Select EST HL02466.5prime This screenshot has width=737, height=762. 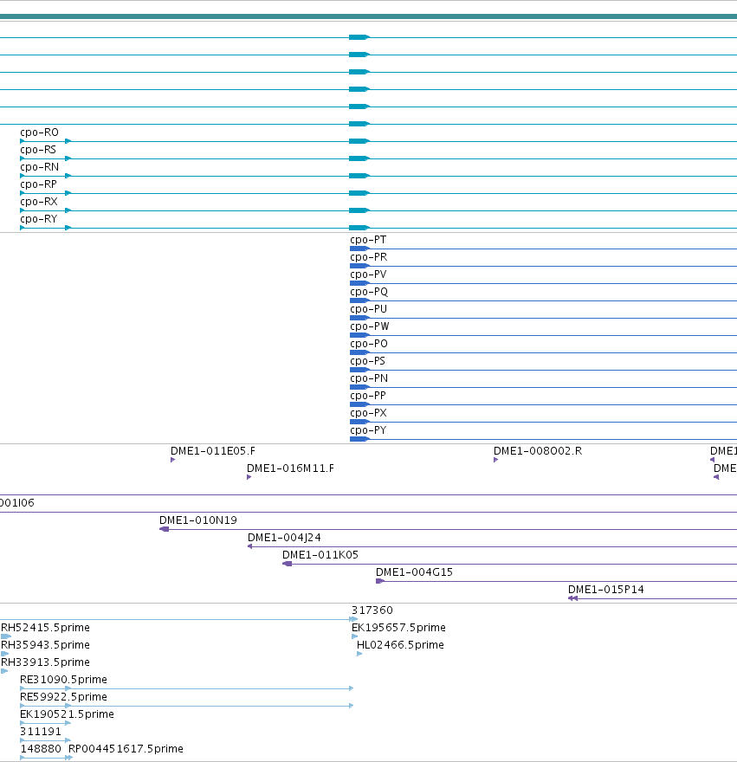(x=400, y=645)
